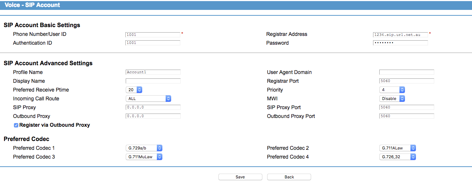Expand Preferred Codec 3 dropdown
The height and width of the screenshot is (189, 472).
point(144,157)
